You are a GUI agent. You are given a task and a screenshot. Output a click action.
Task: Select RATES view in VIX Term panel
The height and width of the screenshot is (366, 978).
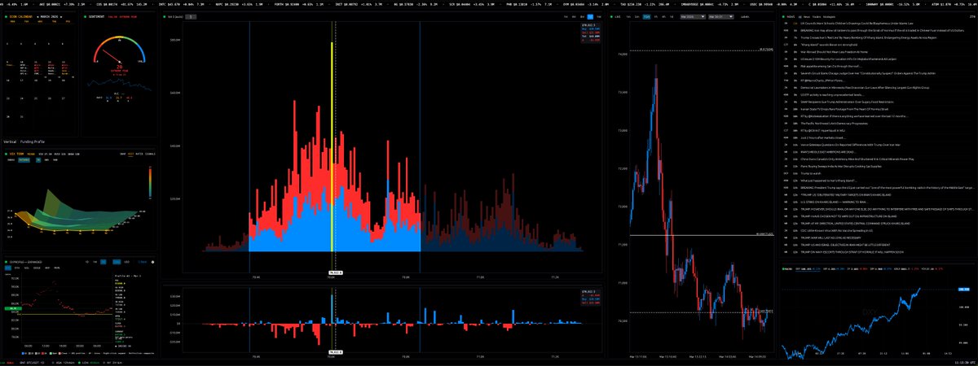pyautogui.click(x=139, y=154)
